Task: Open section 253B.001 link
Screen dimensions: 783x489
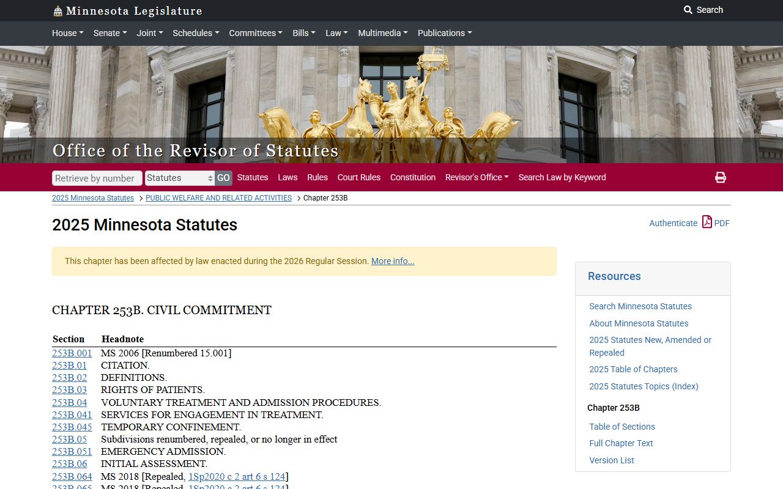Action: click(72, 353)
